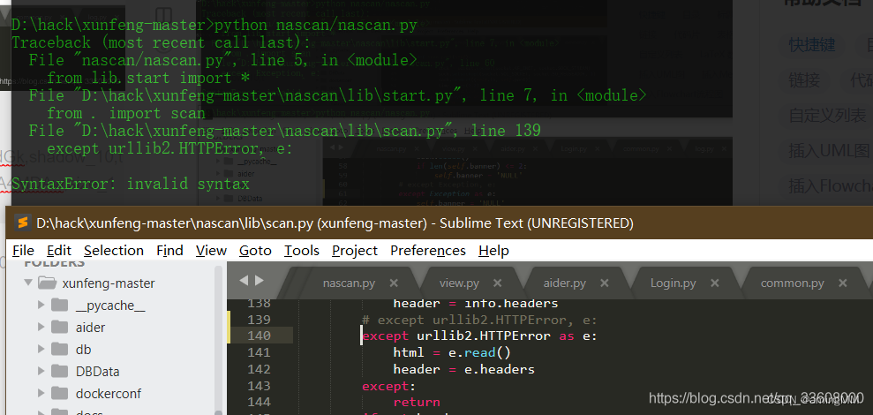Click line number 142 in gutter
This screenshot has height=415, width=873.
[x=260, y=369]
